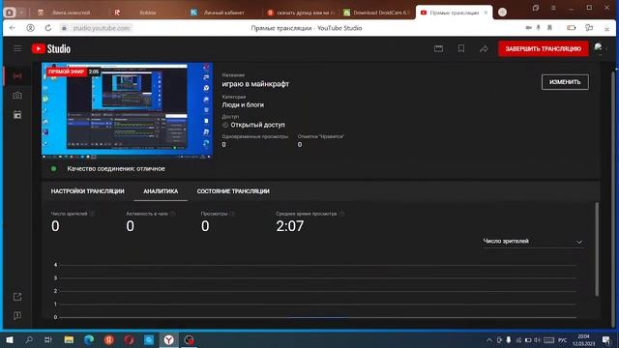Screen dimensions: 619x348
Task: Click the live stream preview thumbnail
Action: [x=127, y=110]
